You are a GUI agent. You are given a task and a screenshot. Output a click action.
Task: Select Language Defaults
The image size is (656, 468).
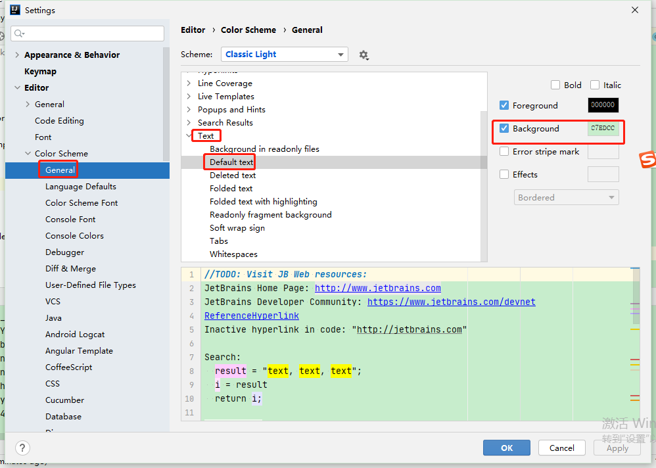81,187
